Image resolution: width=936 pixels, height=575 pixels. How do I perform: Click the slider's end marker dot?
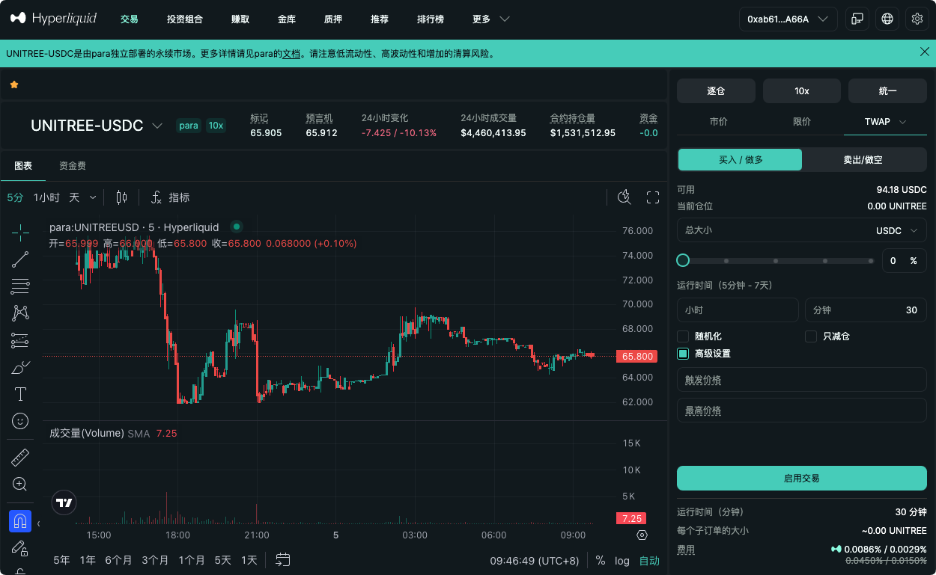point(871,261)
